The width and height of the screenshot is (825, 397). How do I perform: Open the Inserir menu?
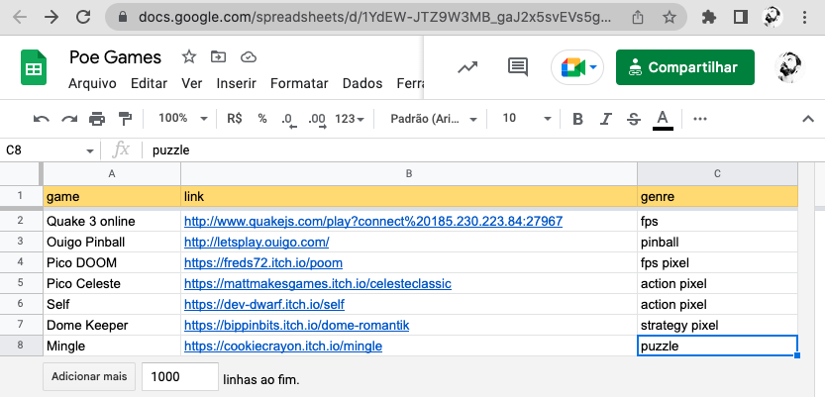237,83
